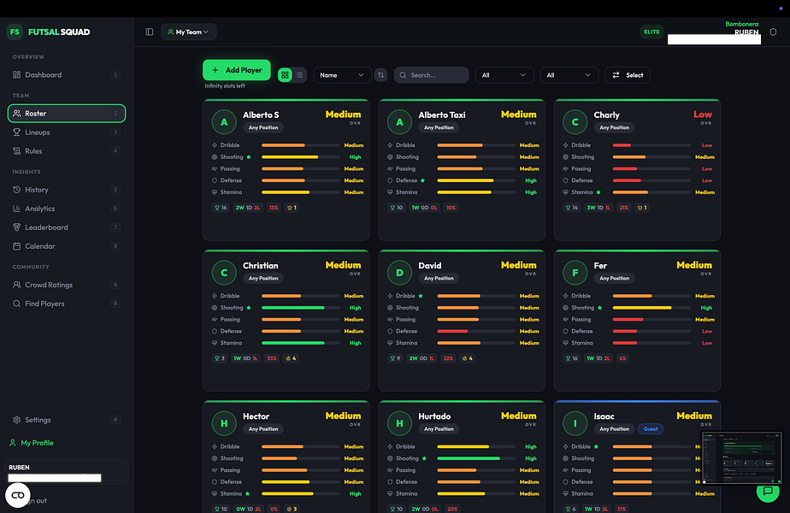The width and height of the screenshot is (790, 513).
Task: Open Lineups section
Action: pos(67,132)
